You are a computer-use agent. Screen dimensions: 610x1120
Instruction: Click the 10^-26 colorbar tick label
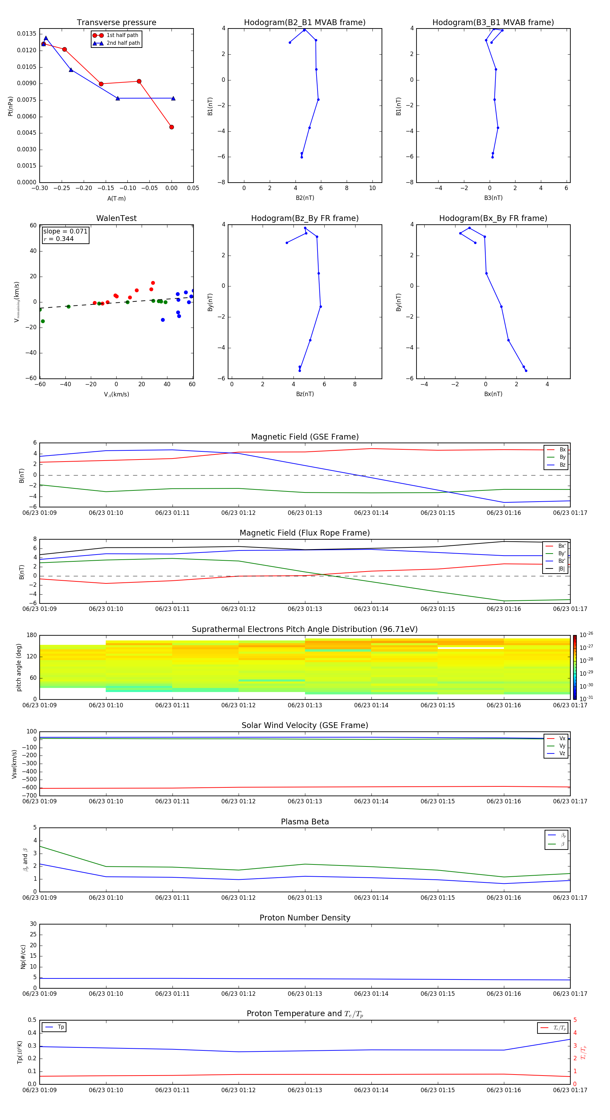click(586, 635)
